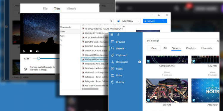The image size is (223, 111).
Task: Open the Mirrors tab
Action: (x=71, y=9)
